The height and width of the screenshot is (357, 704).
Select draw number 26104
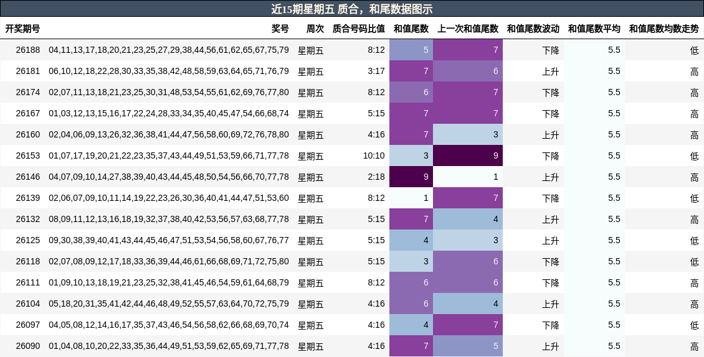point(28,304)
